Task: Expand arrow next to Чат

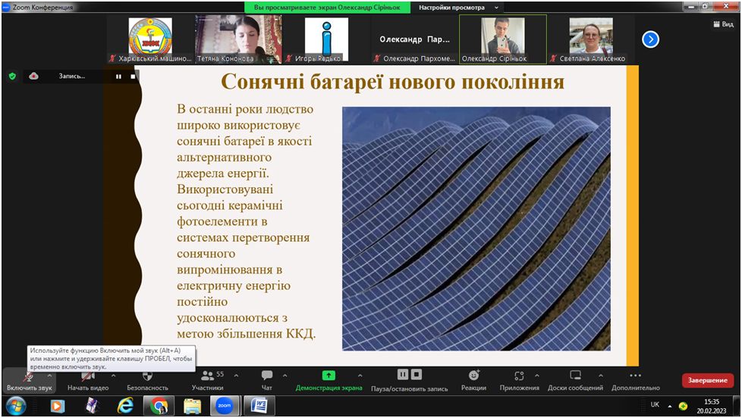Action: tap(285, 376)
